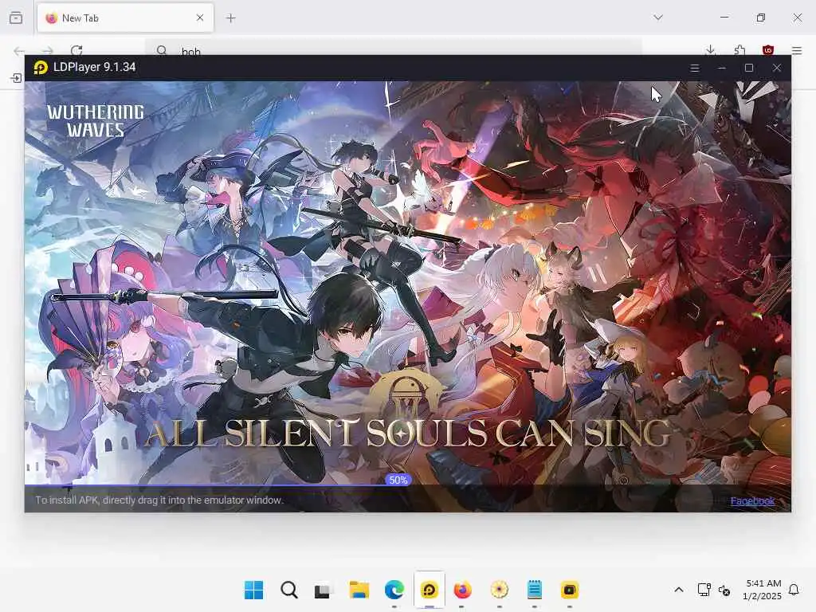Select the New Tab tab in Firefox
The width and height of the screenshot is (816, 612).
coord(125,18)
